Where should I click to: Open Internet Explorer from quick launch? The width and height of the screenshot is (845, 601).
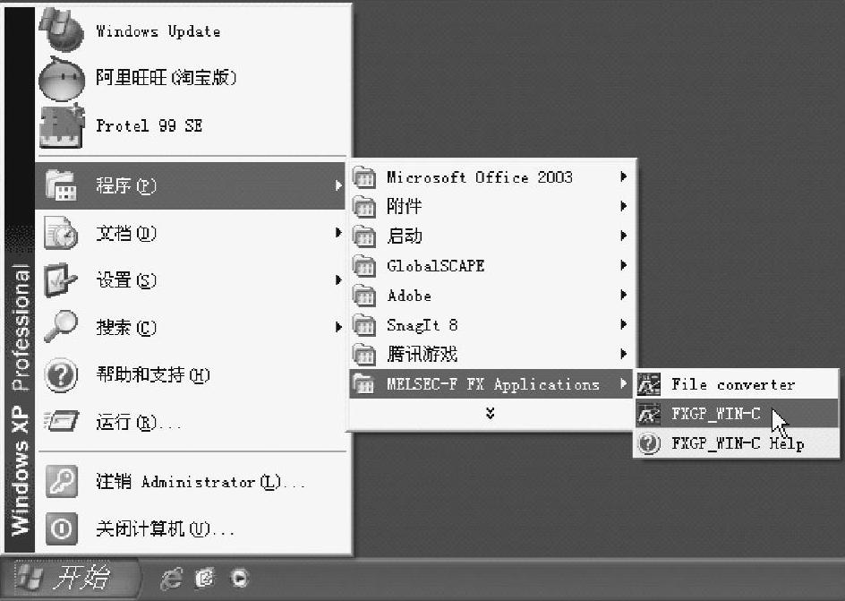(x=171, y=579)
